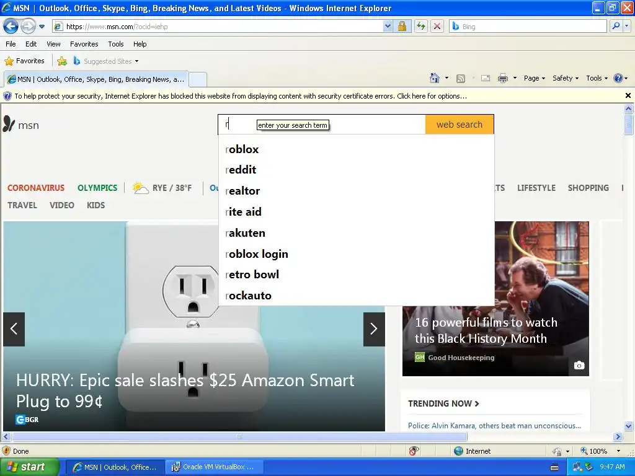The image size is (635, 476).
Task: Open the search provider dropdown arrow
Action: [x=627, y=26]
